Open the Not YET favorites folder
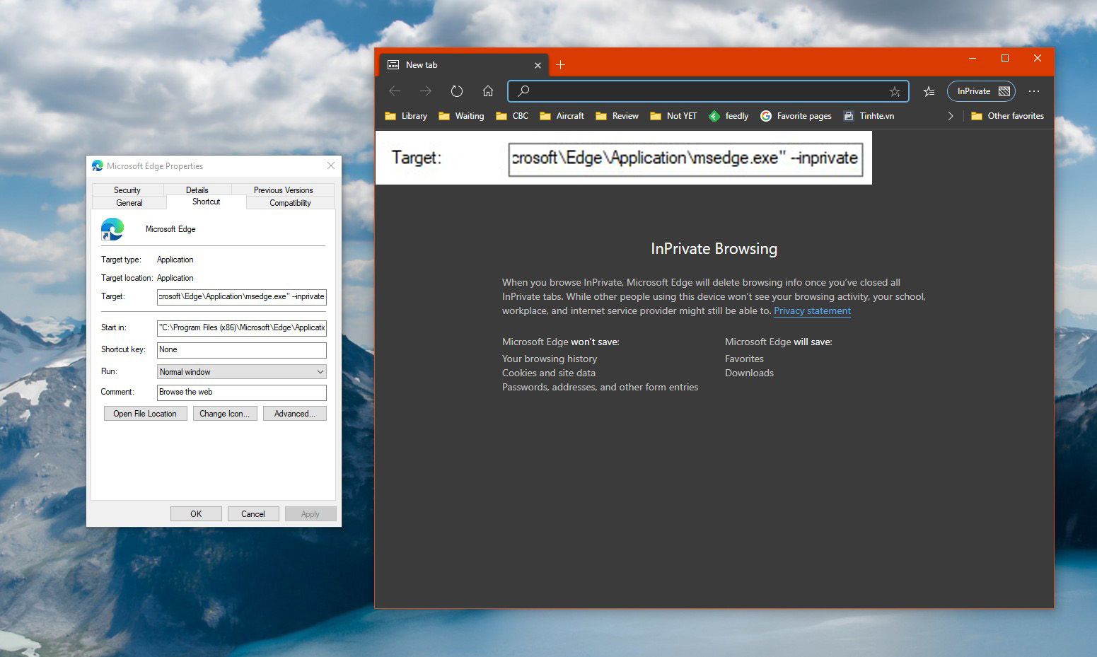Screen dimensions: 1097x657 point(673,116)
